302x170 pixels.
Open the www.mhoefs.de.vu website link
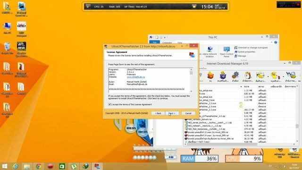tap(136, 77)
